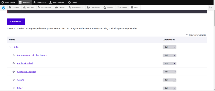
Task: Open the Assam term link
Action: [x=20, y=80]
